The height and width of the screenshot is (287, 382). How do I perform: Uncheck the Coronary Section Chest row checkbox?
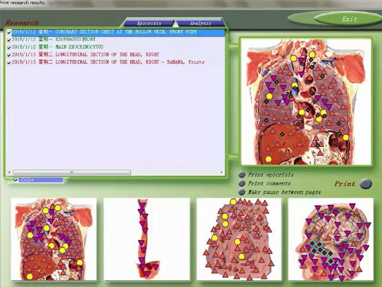[x=9, y=32]
